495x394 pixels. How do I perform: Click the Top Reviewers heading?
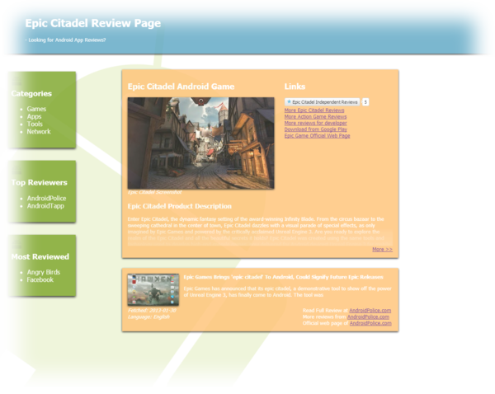pos(39,183)
